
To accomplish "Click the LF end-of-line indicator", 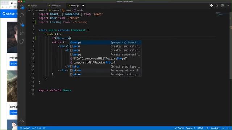I will pyautogui.click(x=207, y=128).
